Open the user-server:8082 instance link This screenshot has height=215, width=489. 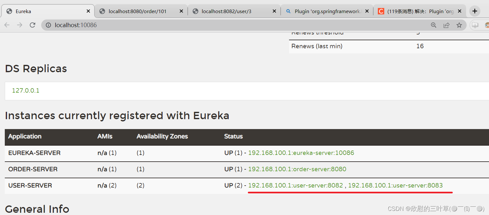(x=295, y=185)
